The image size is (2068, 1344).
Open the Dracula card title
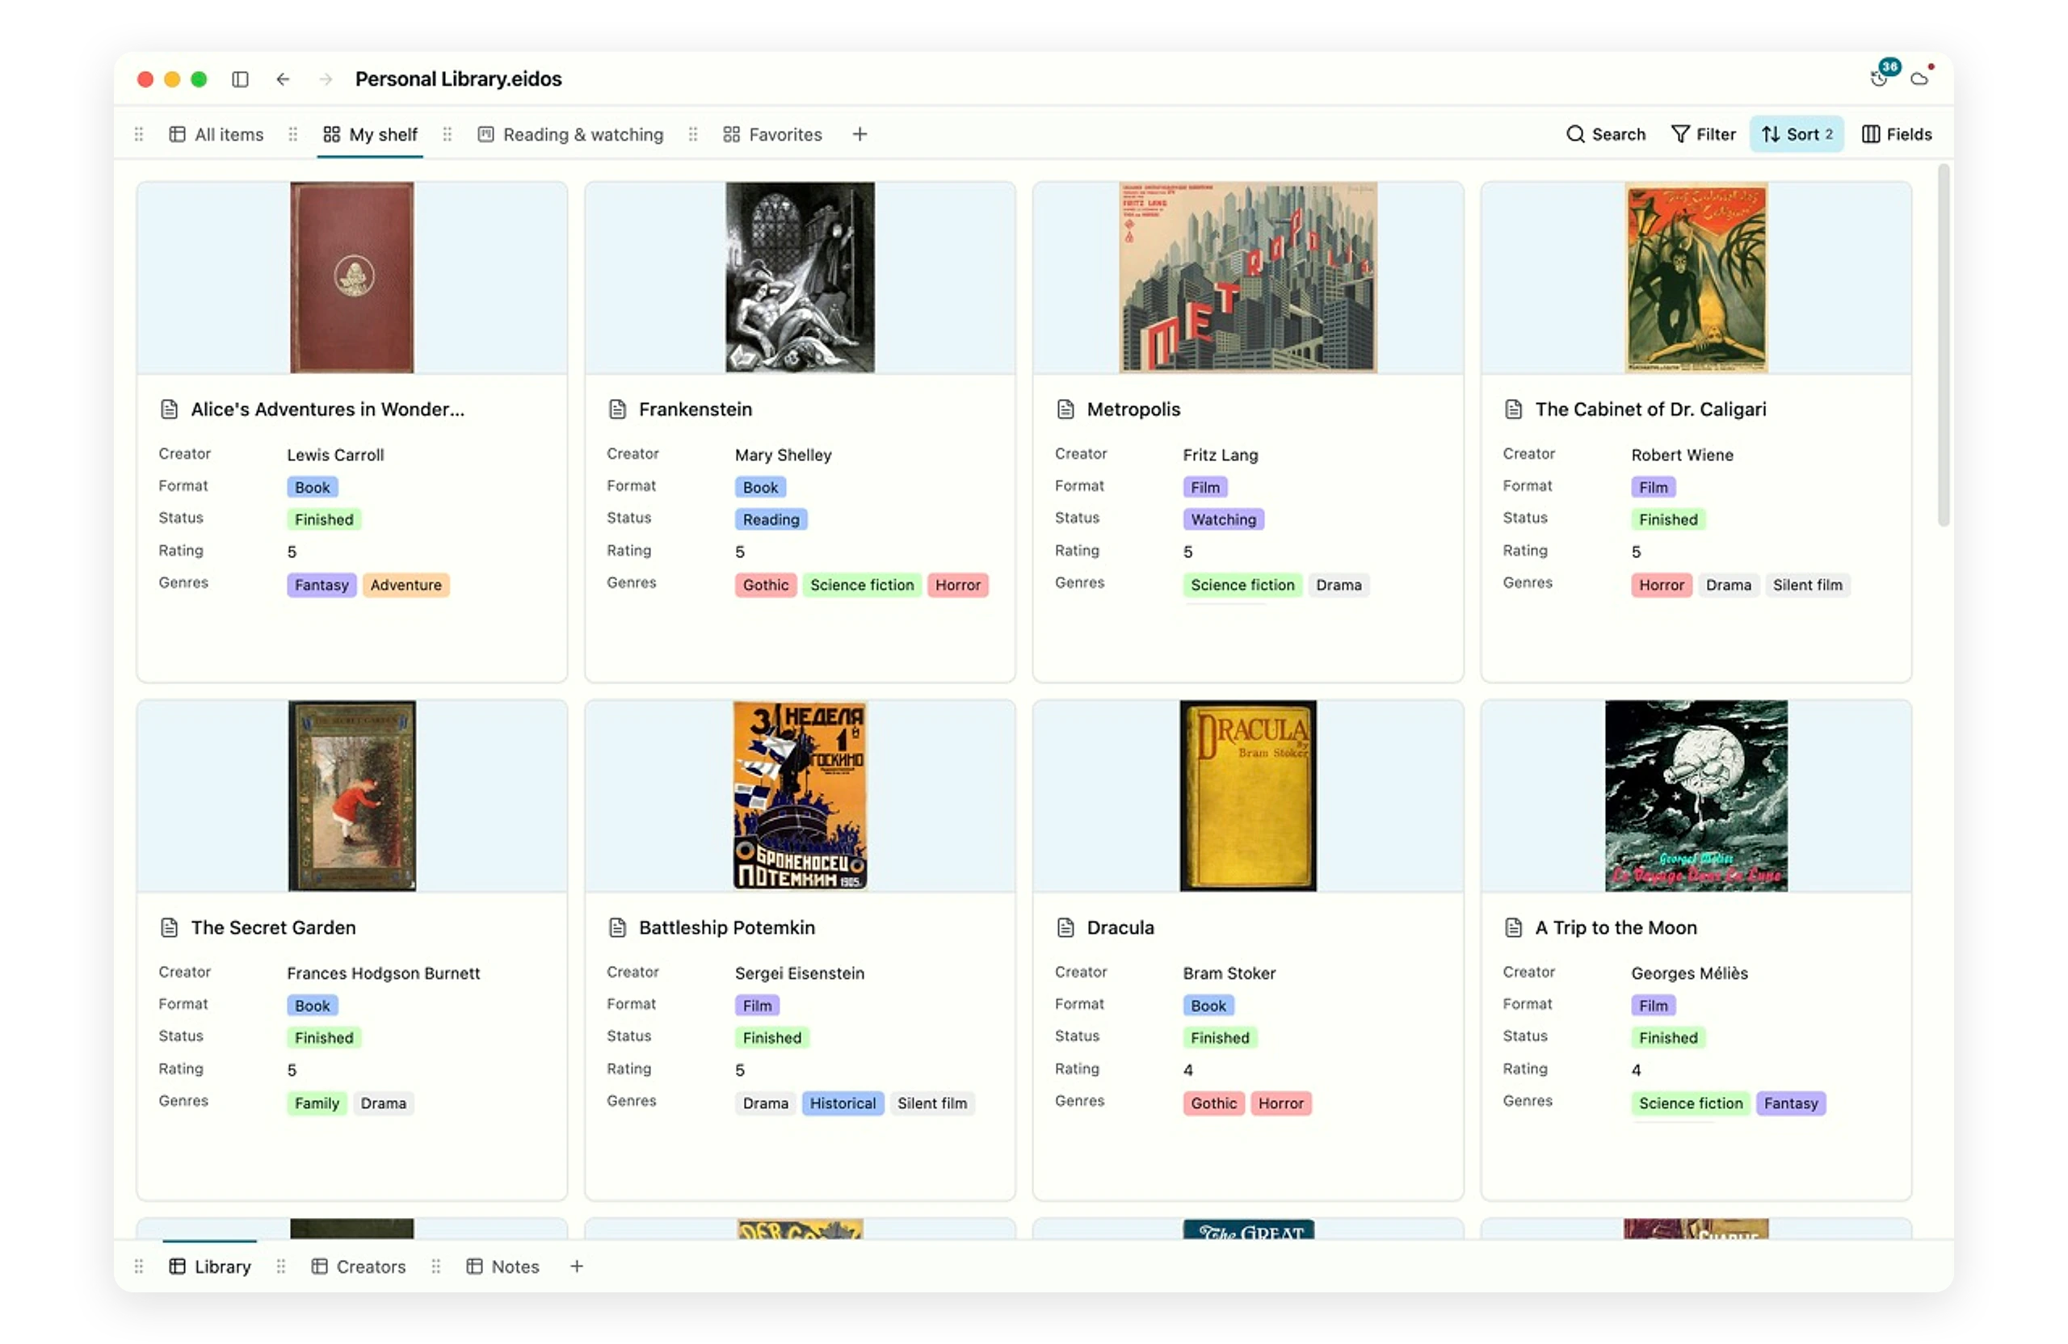(1121, 928)
